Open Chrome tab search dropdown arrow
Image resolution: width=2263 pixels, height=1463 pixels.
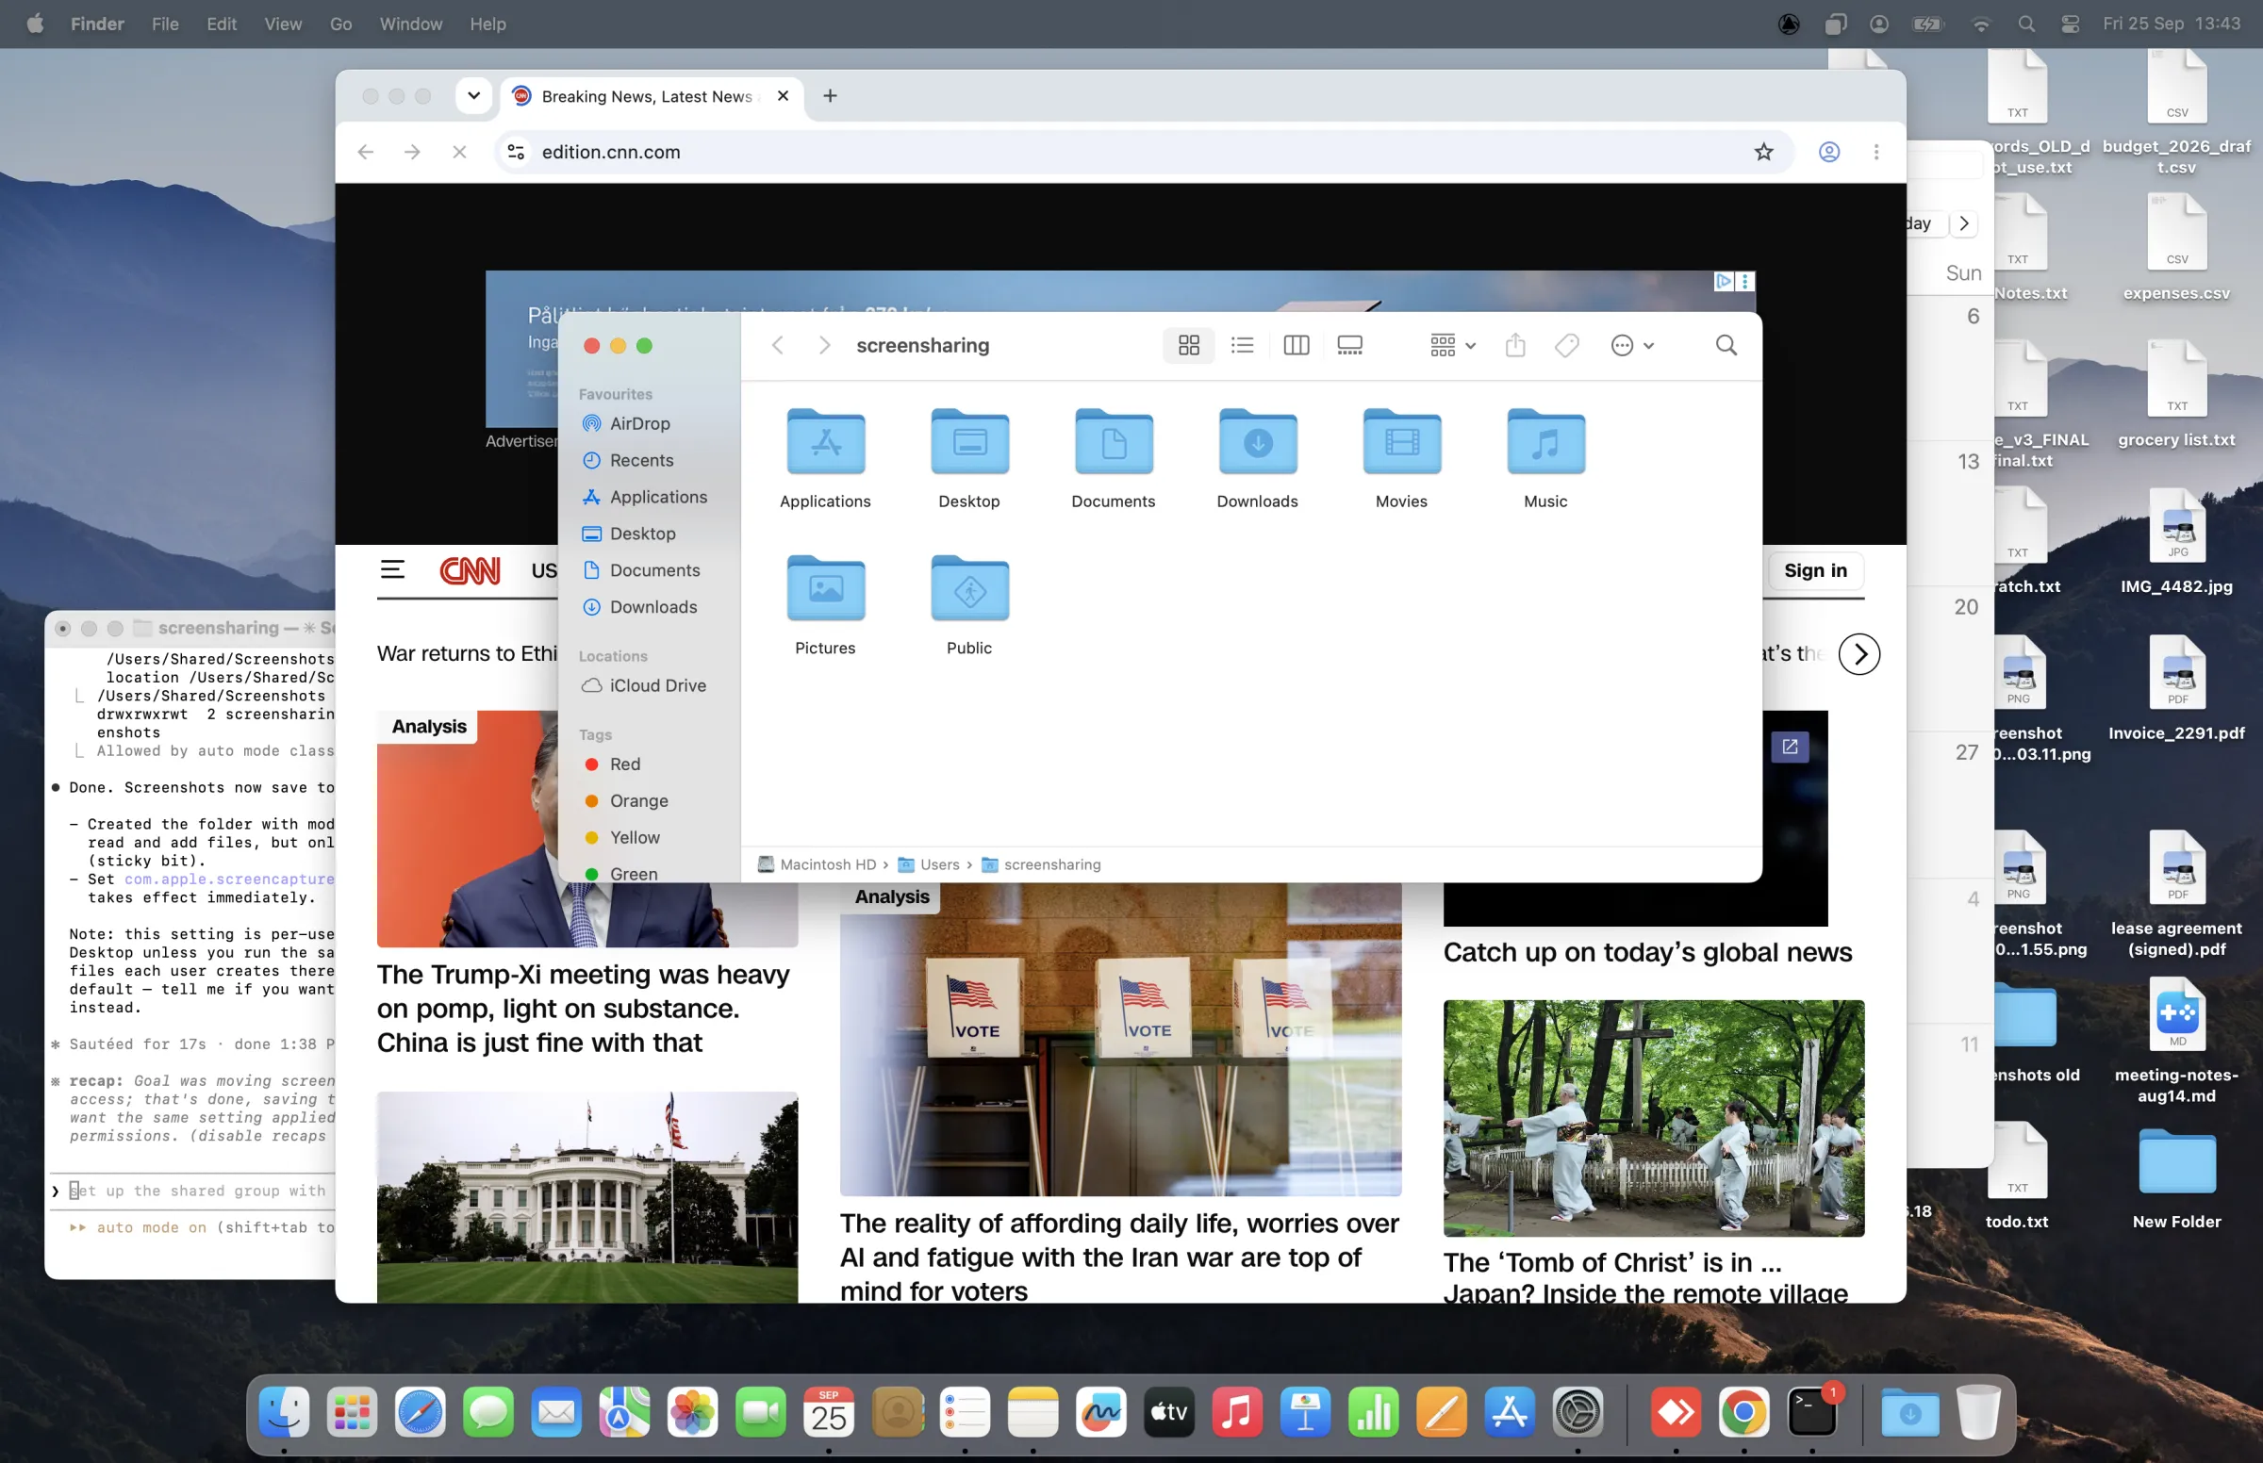pyautogui.click(x=473, y=95)
